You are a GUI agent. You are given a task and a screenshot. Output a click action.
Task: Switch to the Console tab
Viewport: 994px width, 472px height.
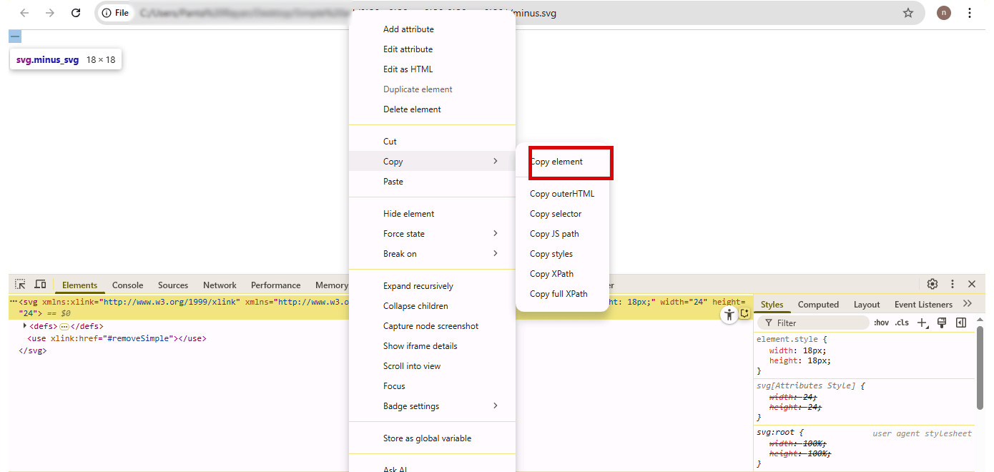click(x=127, y=285)
